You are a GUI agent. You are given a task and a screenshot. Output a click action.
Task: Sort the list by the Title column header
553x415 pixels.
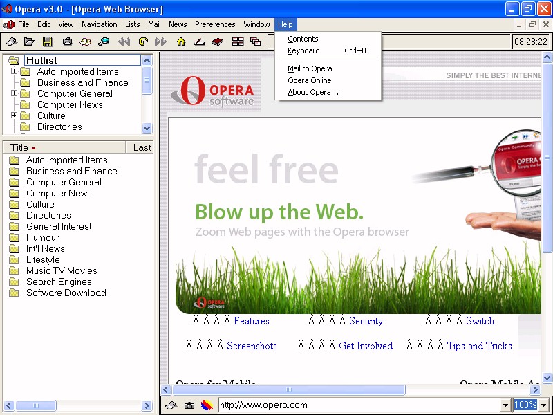[x=64, y=147]
